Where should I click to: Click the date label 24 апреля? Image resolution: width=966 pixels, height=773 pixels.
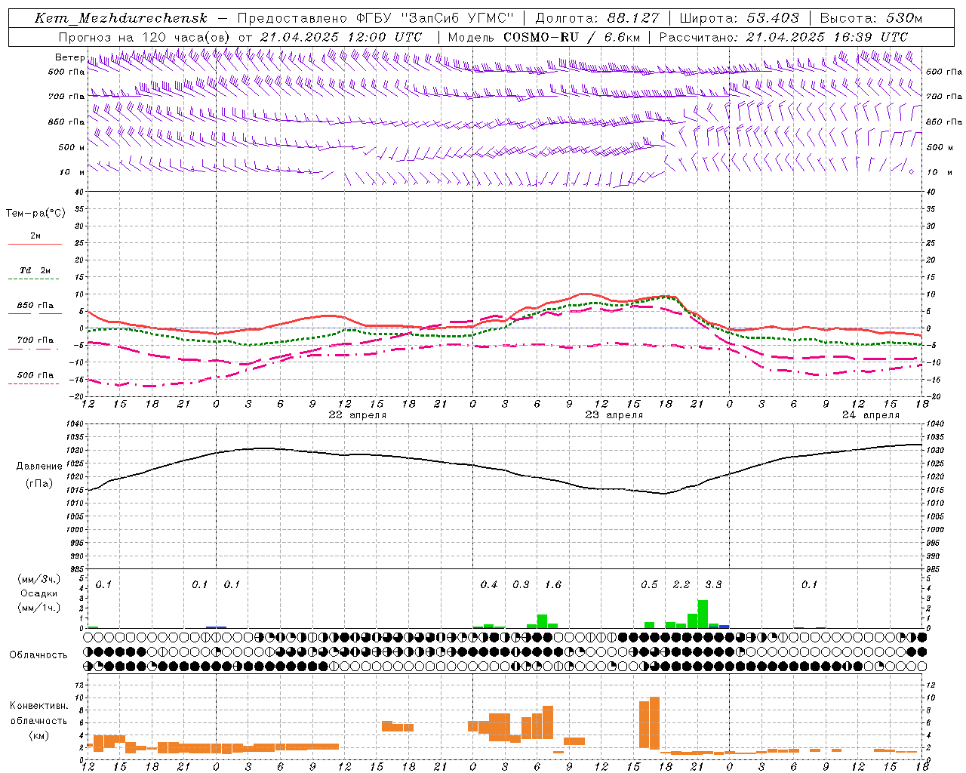coord(871,415)
